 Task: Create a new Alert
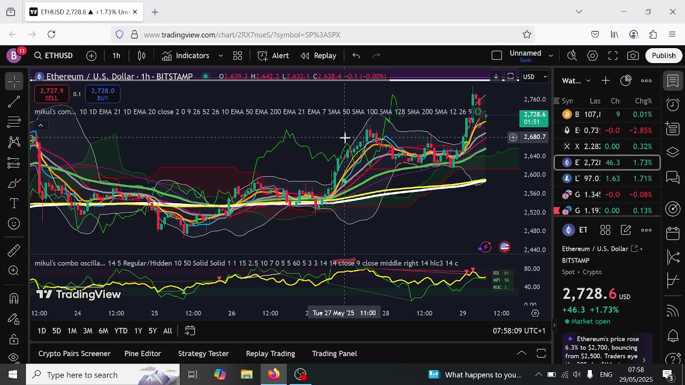tap(273, 56)
